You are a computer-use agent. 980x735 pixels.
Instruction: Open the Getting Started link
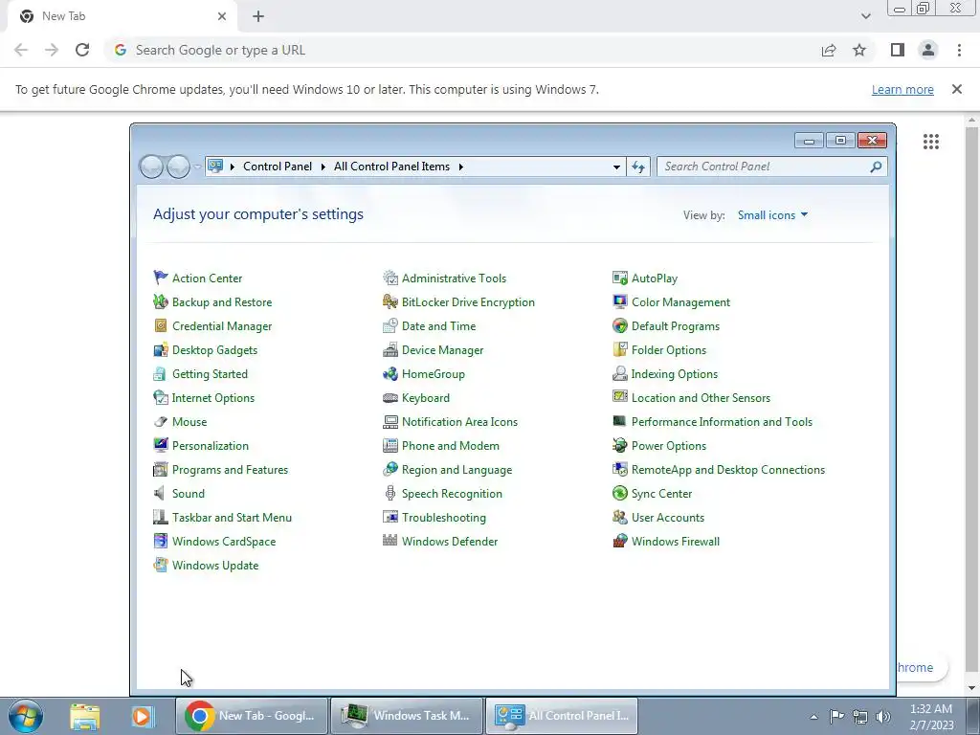click(210, 374)
